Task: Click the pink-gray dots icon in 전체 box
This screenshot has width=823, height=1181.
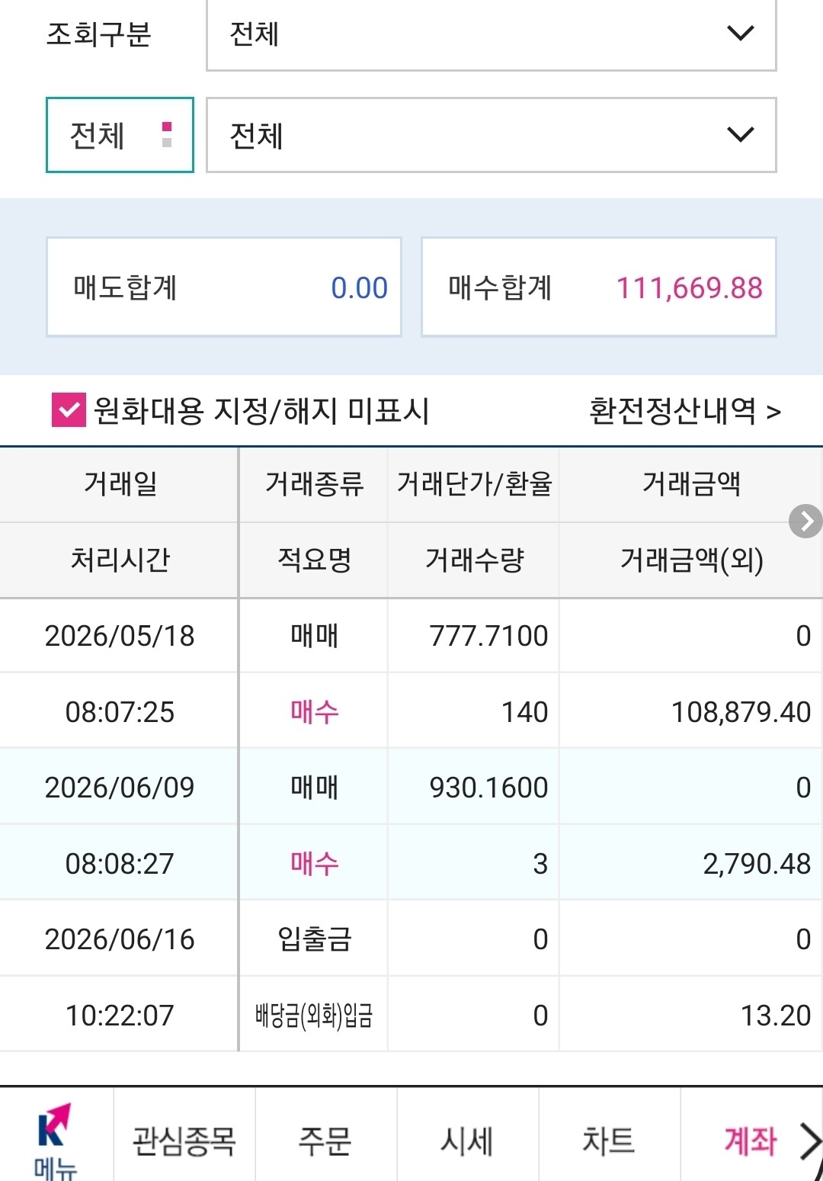Action: pos(167,135)
